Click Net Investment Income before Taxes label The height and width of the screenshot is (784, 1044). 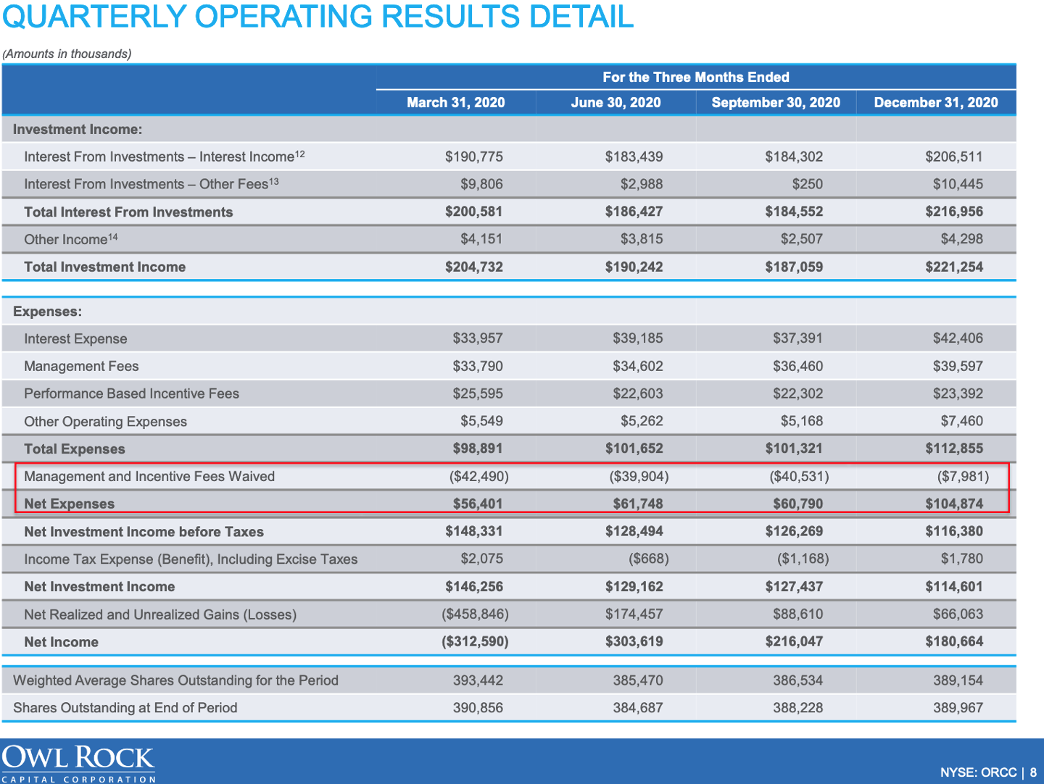144,531
